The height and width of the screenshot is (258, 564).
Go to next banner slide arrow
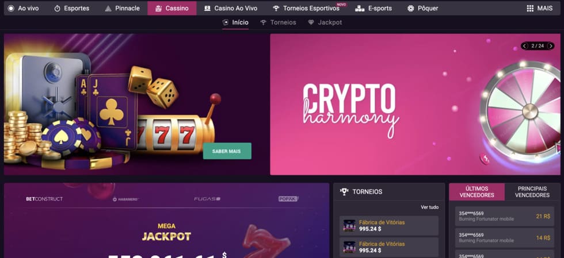[x=550, y=46]
